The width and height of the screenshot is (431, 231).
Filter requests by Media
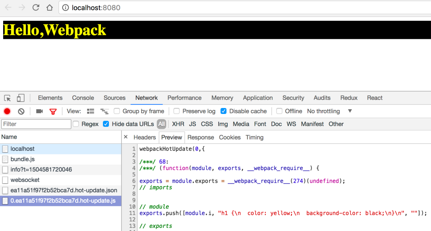click(241, 124)
